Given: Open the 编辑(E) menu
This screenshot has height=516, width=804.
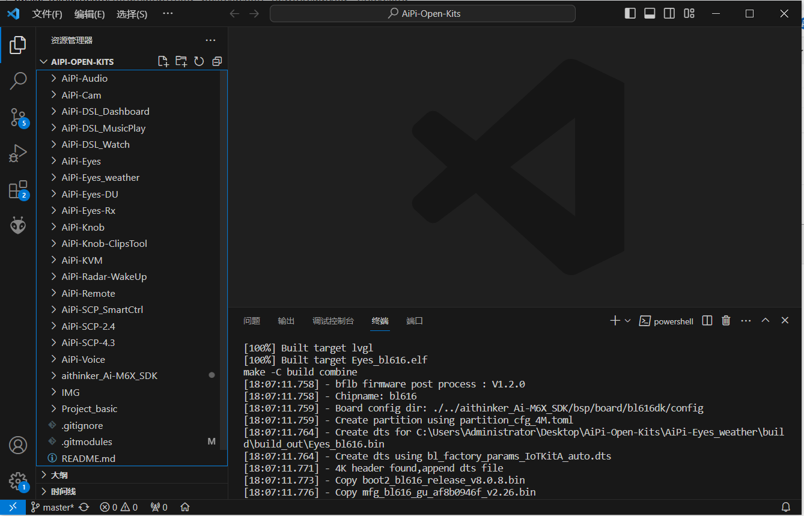Looking at the screenshot, I should pyautogui.click(x=90, y=14).
